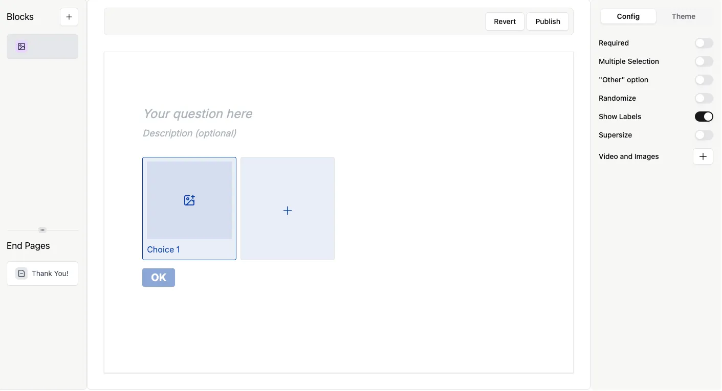This screenshot has height=391, width=722.
Task: Turn on Multiple Selection
Action: click(x=704, y=61)
